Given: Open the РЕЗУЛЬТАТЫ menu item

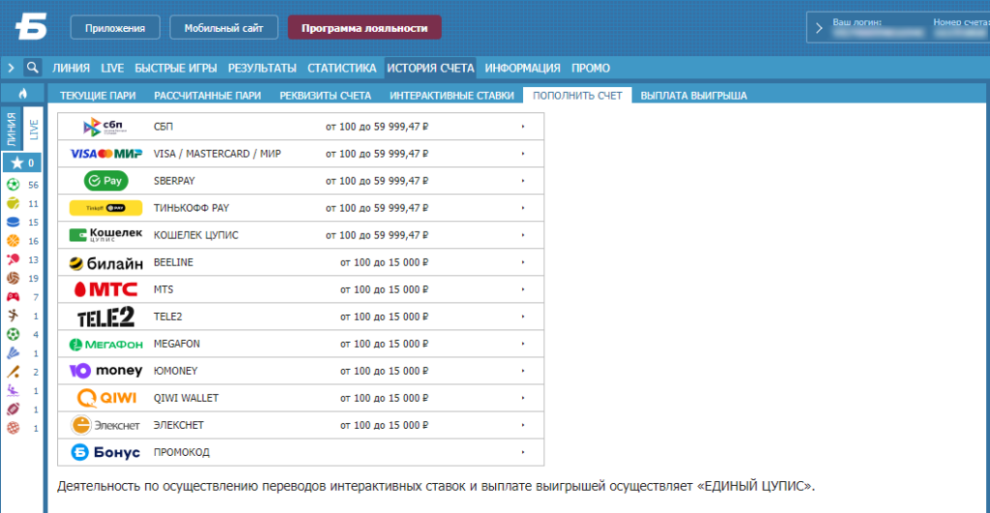Looking at the screenshot, I should point(262,69).
